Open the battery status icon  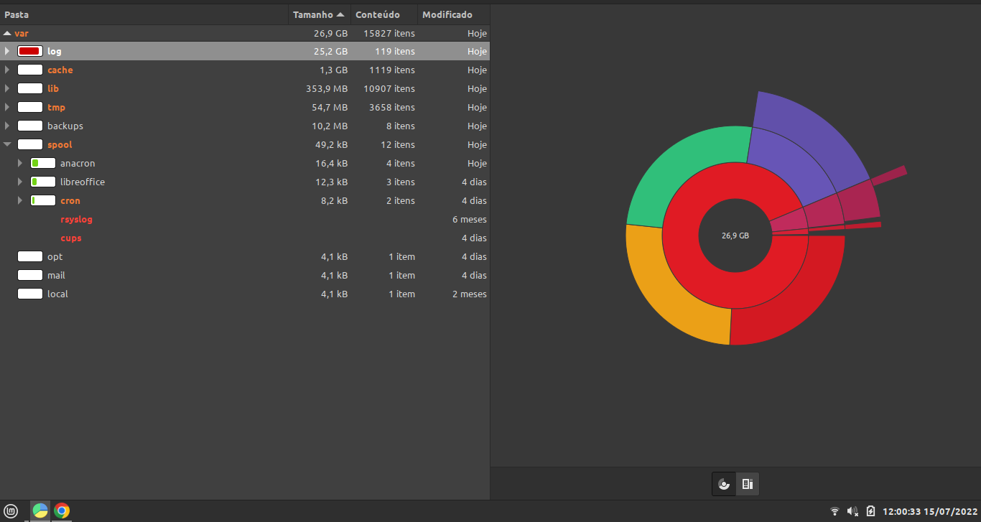click(870, 511)
